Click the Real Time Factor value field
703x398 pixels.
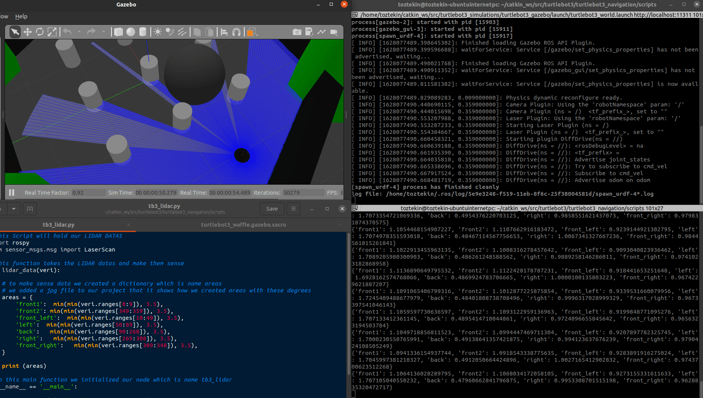coord(89,193)
